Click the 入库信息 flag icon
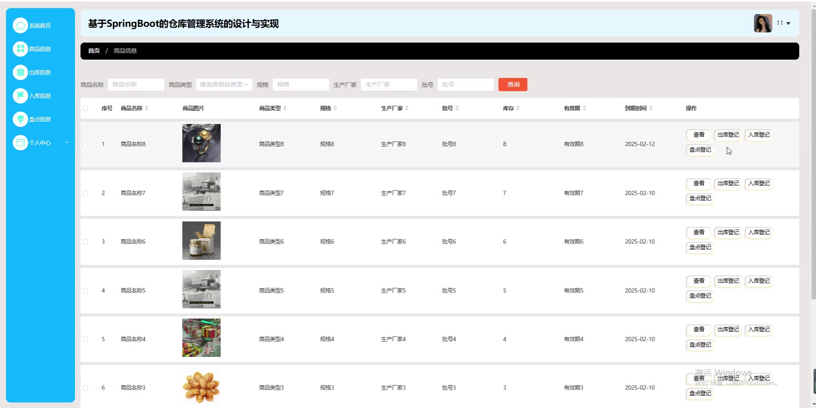 [20, 96]
